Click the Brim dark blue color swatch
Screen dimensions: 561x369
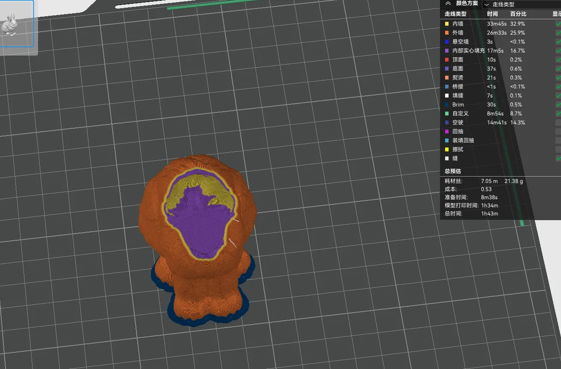pyautogui.click(x=447, y=105)
